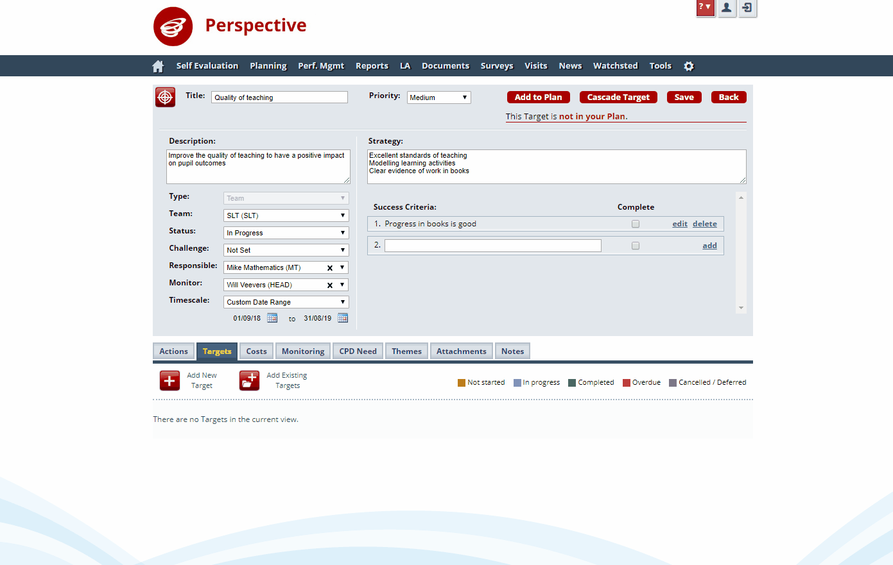The width and height of the screenshot is (893, 565).
Task: Expand the Timescale Custom Date Range dropdown
Action: tap(286, 302)
